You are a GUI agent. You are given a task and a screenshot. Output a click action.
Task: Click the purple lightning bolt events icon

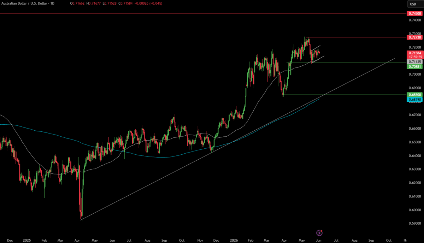coord(319,232)
